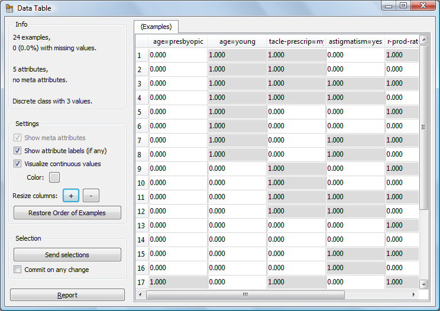Viewport: 440px width, 311px height.
Task: Select row header 14
Action: click(142, 239)
